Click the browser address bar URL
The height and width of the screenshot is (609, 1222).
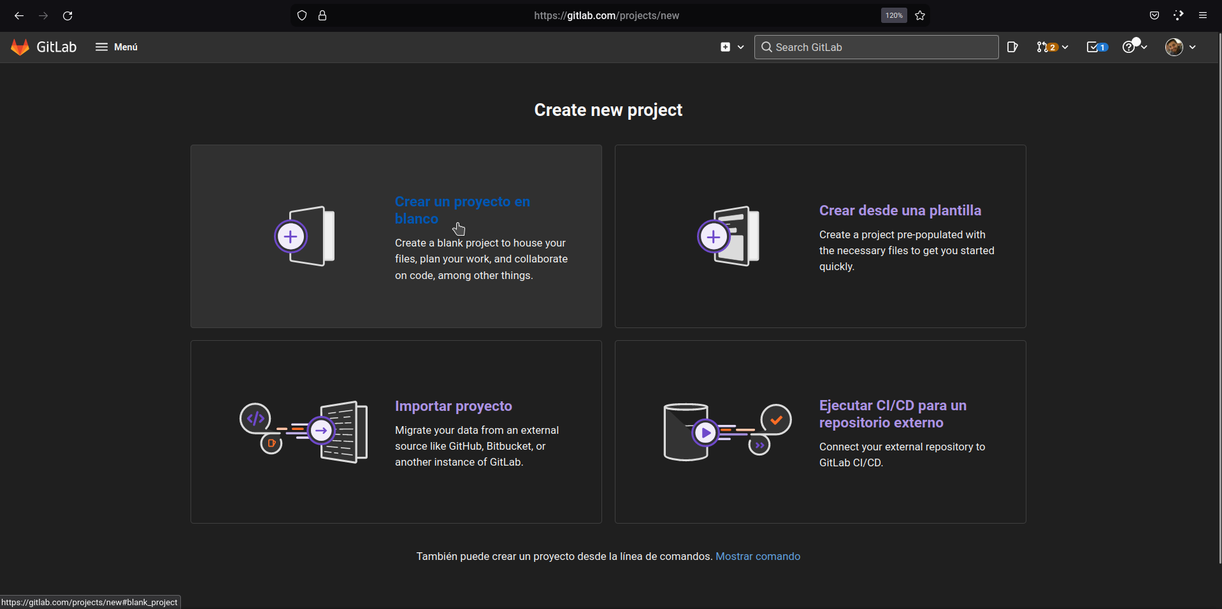tap(607, 15)
